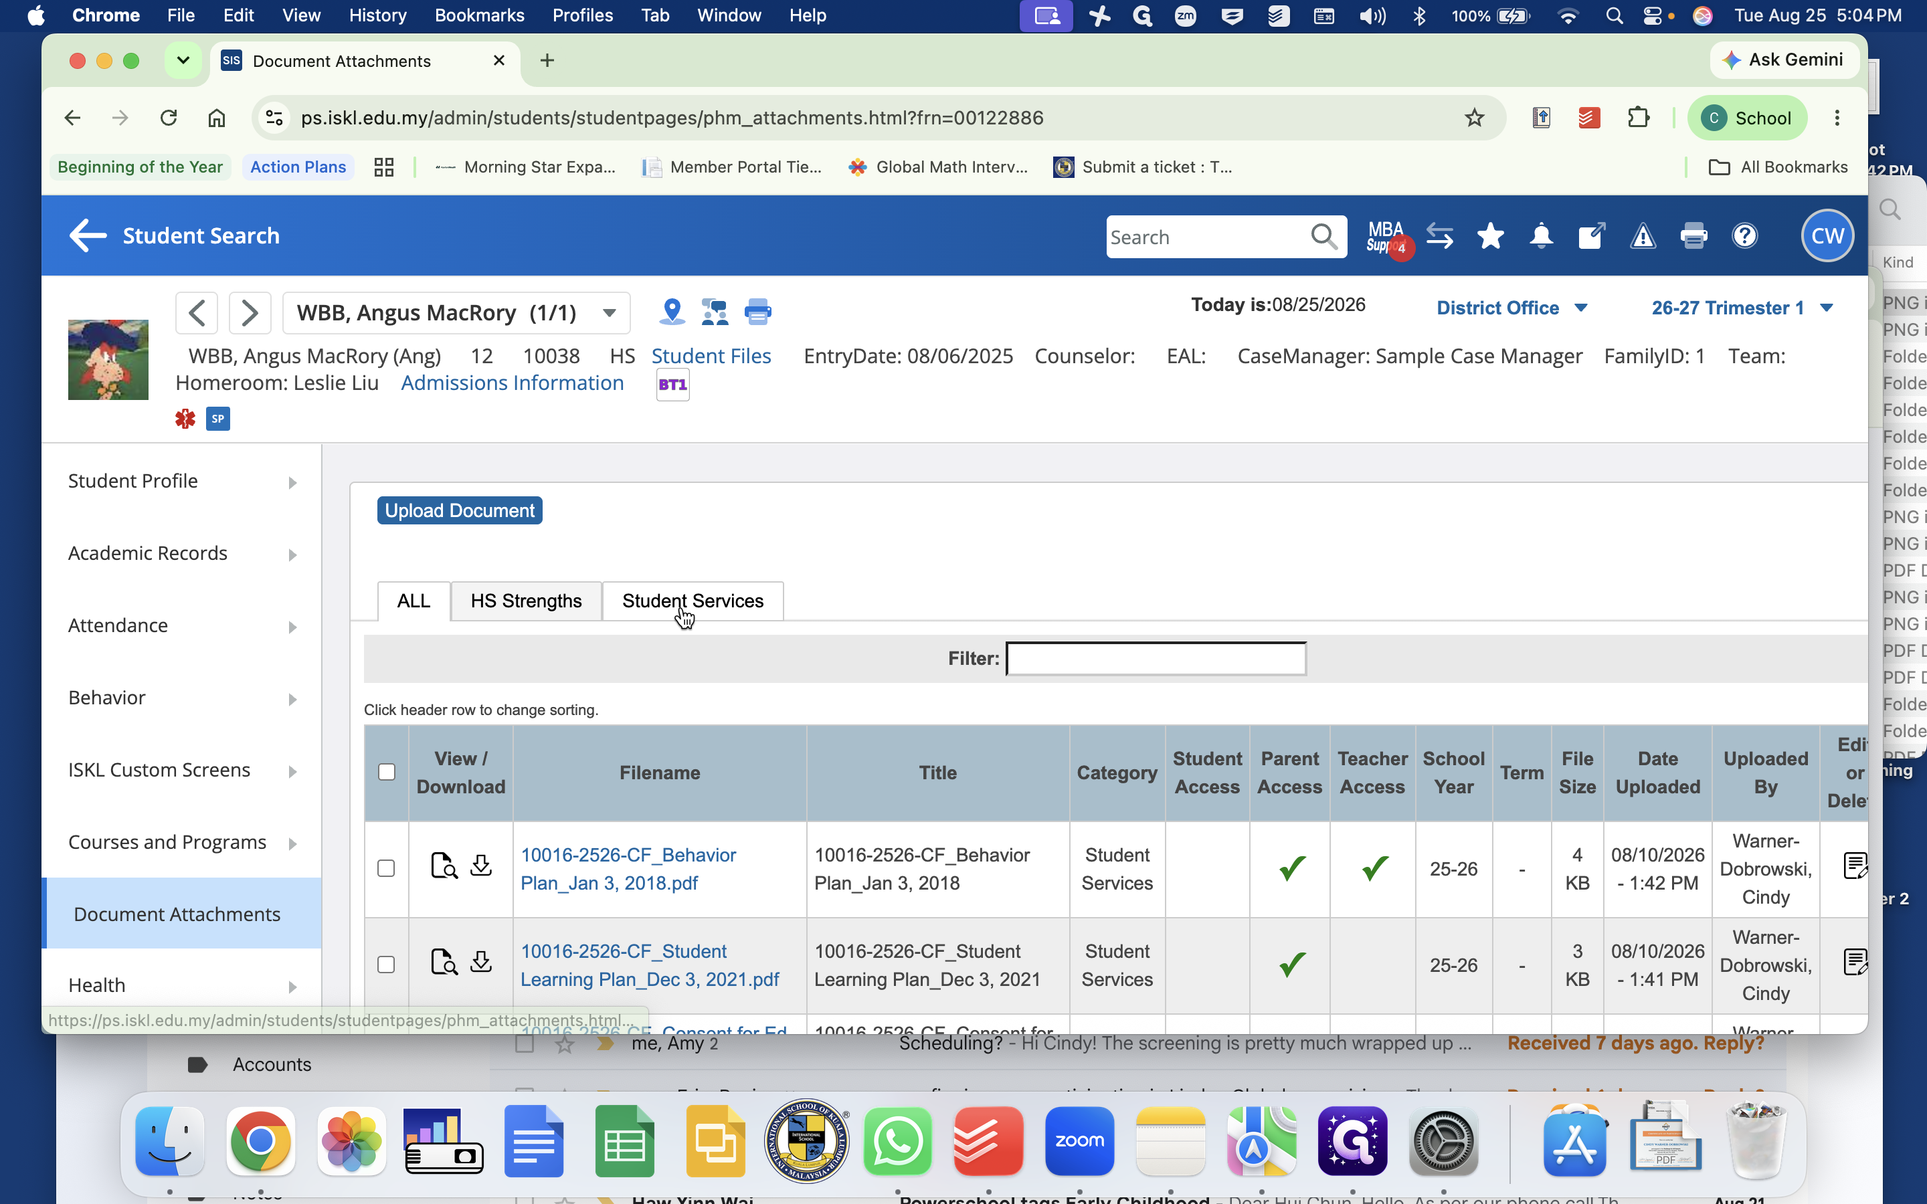The width and height of the screenshot is (1927, 1204).
Task: Open the History menu in menu bar
Action: click(377, 15)
